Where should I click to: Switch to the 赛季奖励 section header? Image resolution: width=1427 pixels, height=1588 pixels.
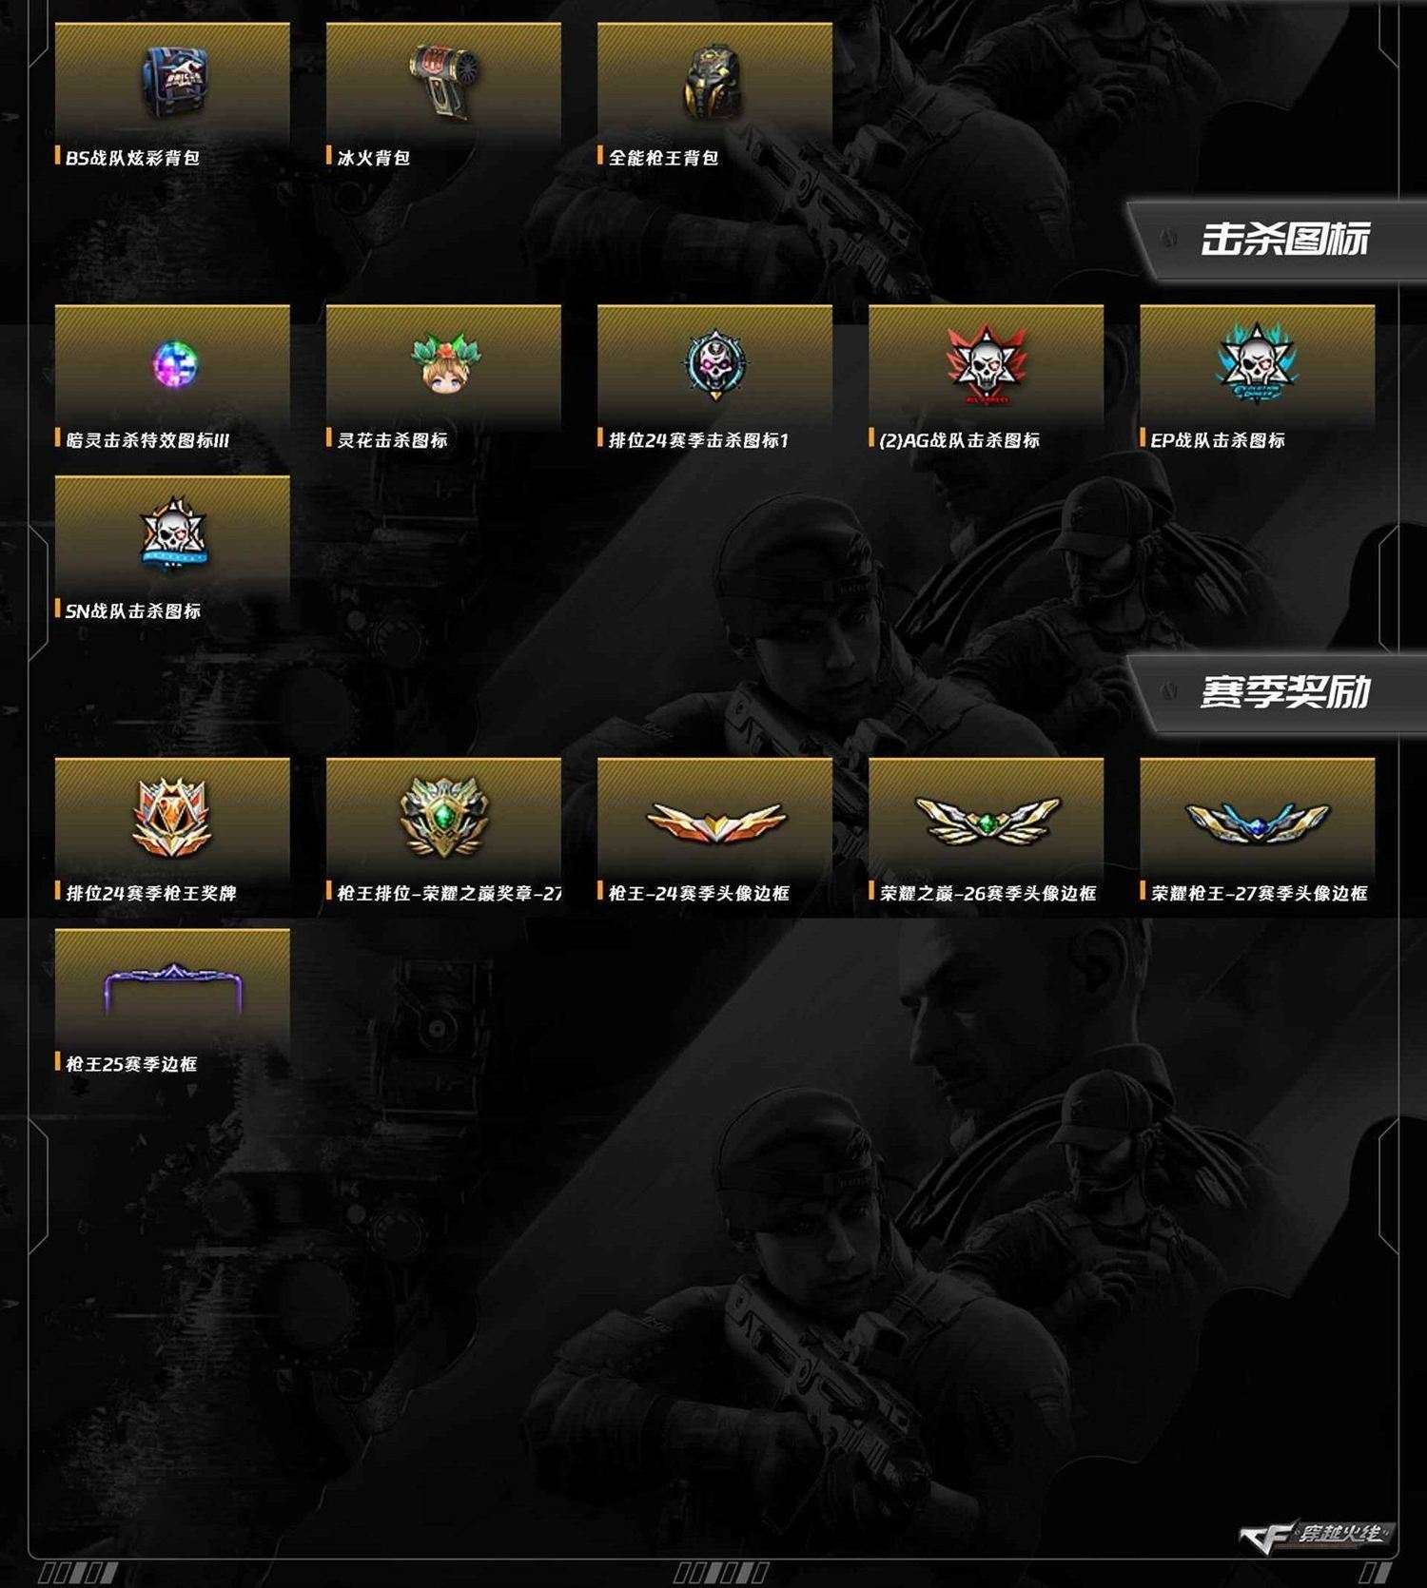(1284, 692)
